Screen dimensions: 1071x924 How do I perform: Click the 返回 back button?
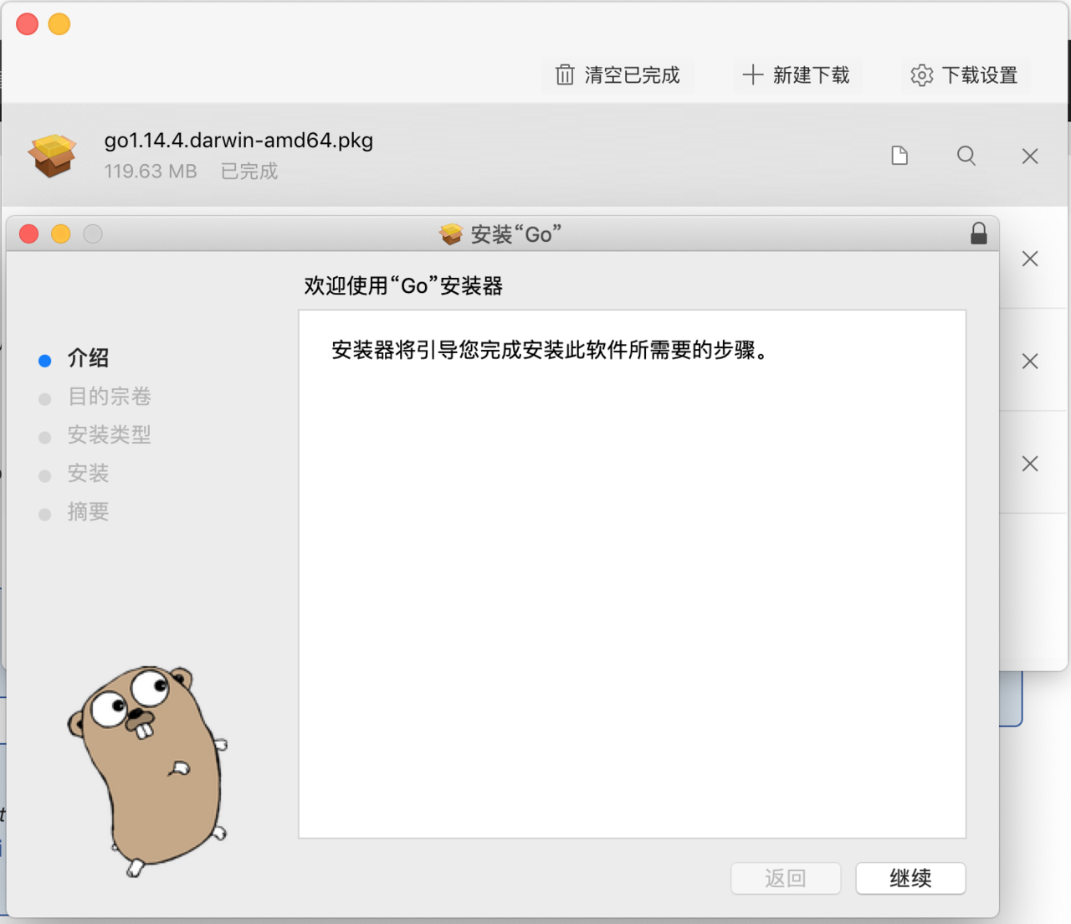(x=786, y=878)
